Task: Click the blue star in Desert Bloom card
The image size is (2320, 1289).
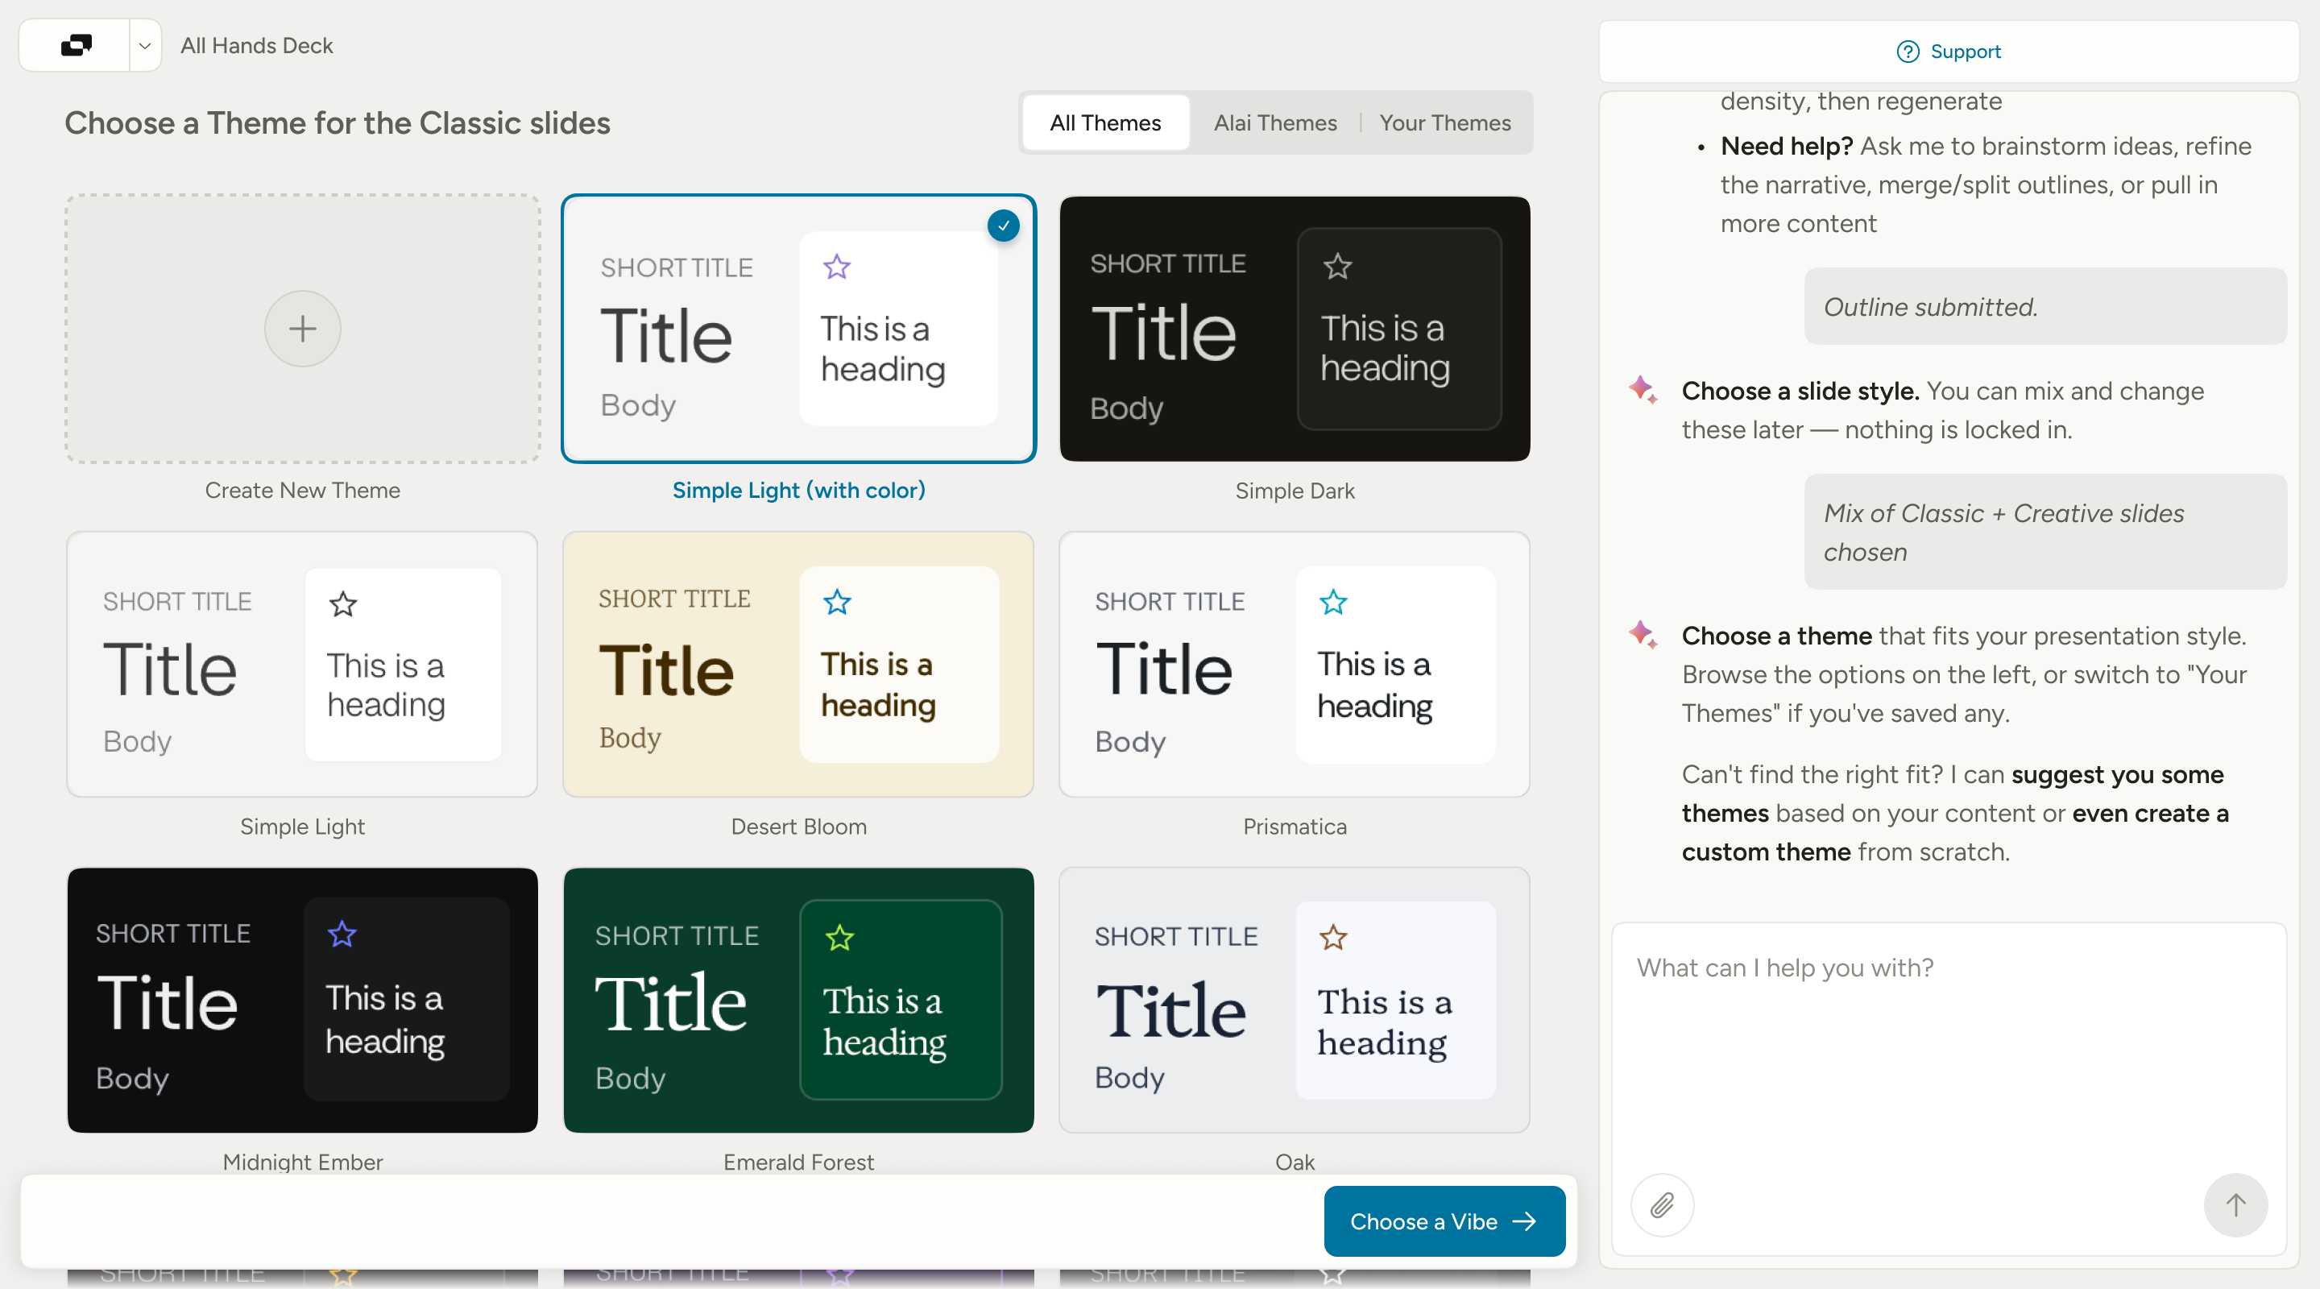Action: pos(837,602)
